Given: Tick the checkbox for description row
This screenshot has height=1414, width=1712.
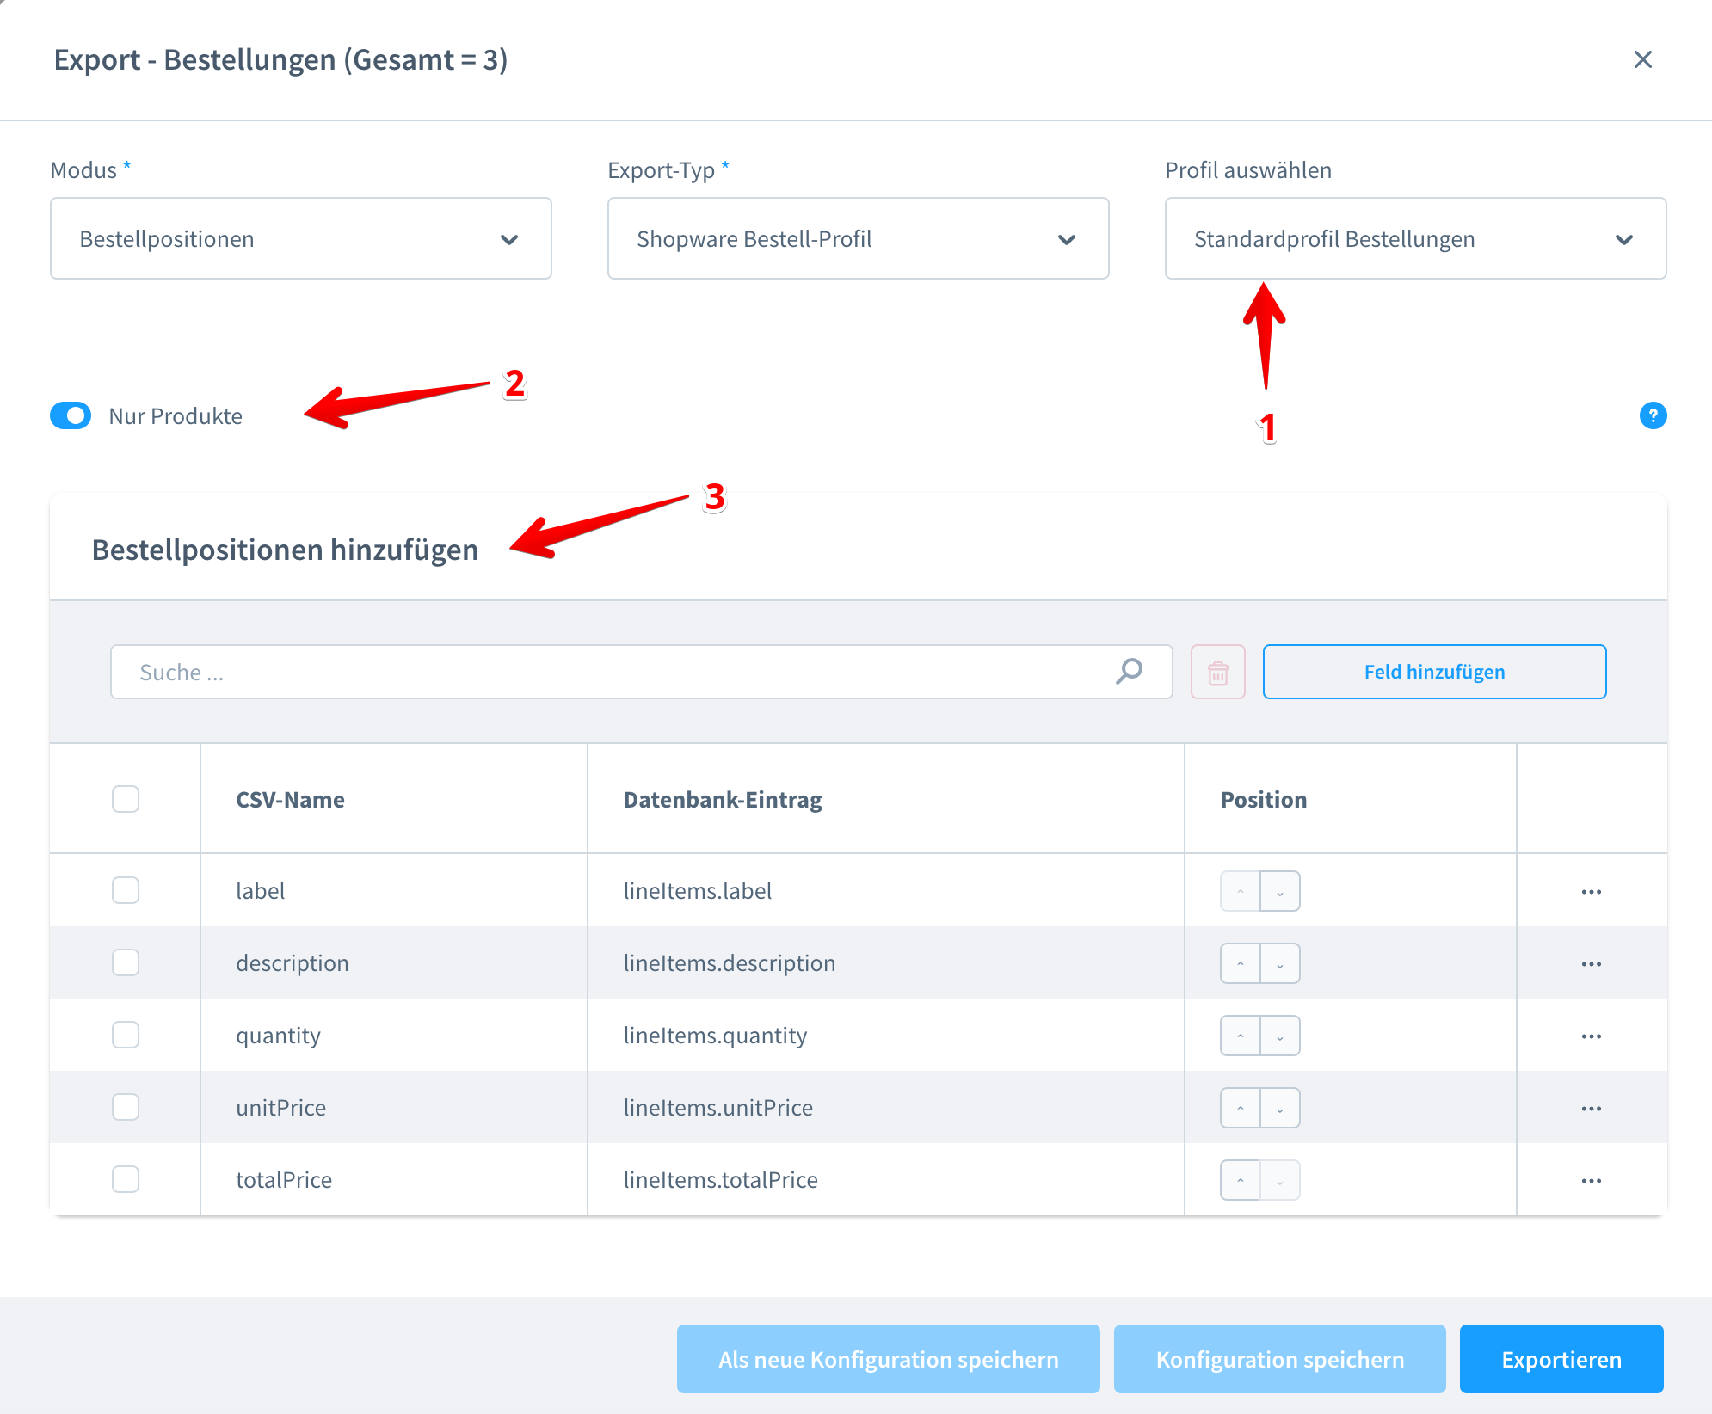Looking at the screenshot, I should pos(126,962).
